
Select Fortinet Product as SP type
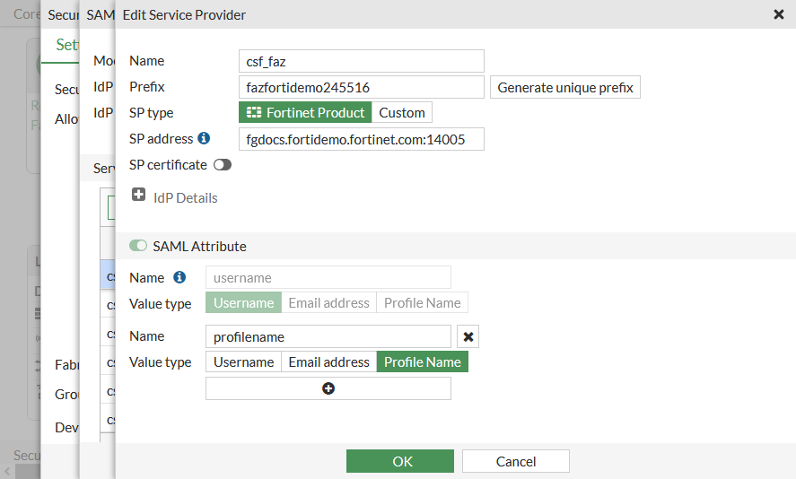pyautogui.click(x=305, y=112)
